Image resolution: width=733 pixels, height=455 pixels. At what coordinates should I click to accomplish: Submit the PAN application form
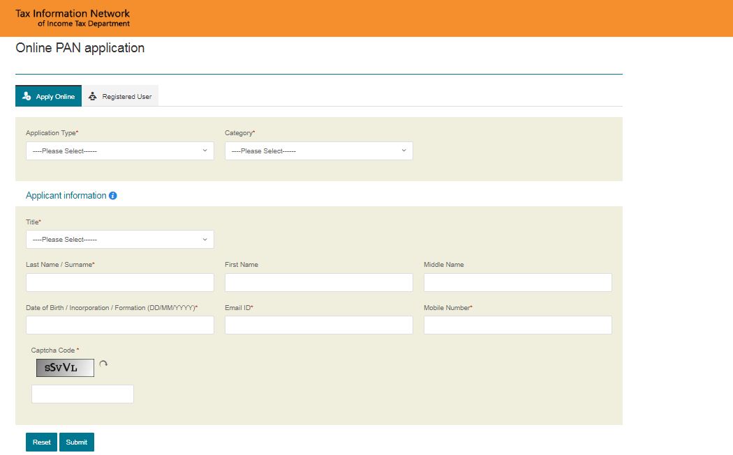pos(77,442)
